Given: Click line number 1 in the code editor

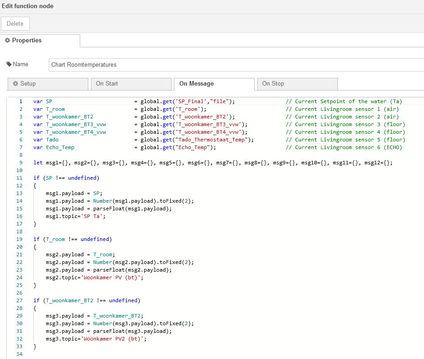Looking at the screenshot, I should point(20,101).
